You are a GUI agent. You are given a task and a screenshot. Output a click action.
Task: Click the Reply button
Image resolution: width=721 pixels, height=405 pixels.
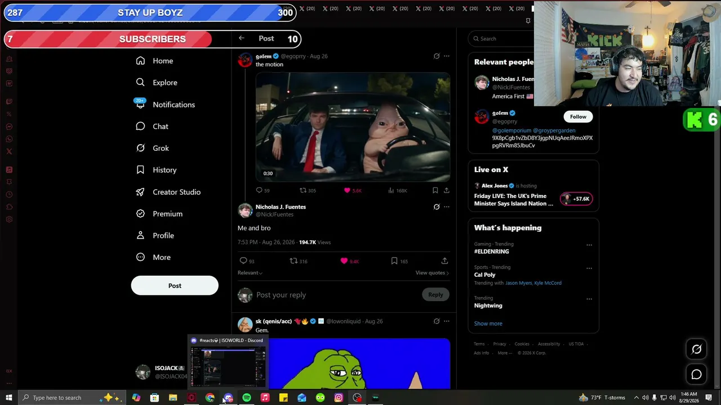[x=435, y=295]
